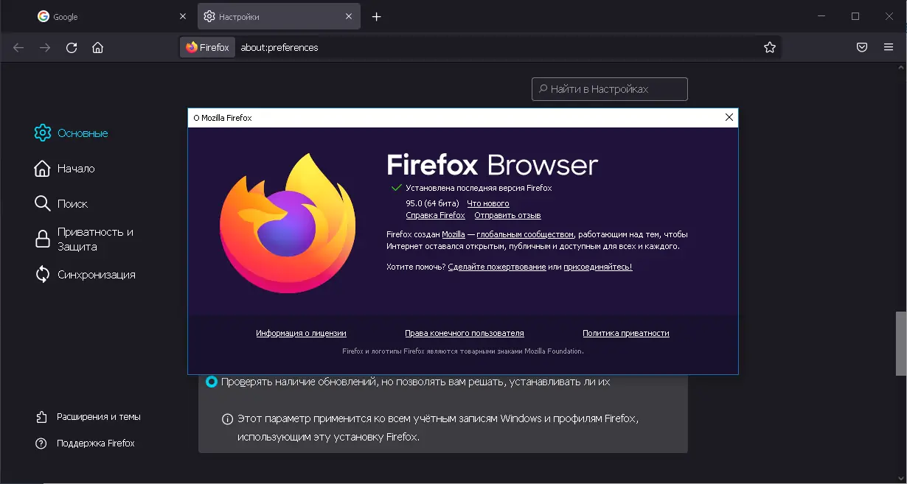Open Приватность и Защита settings
907x484 pixels.
[x=84, y=239]
